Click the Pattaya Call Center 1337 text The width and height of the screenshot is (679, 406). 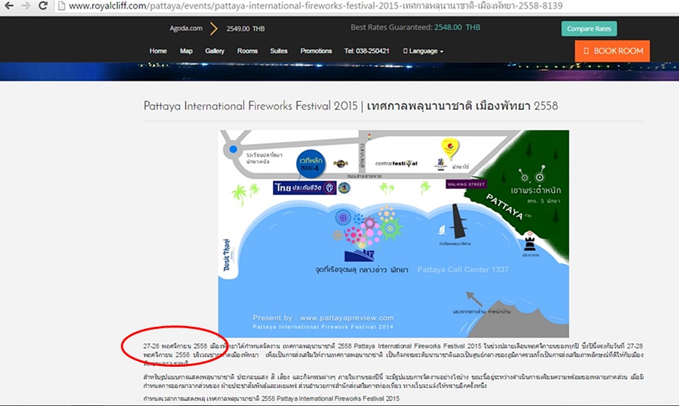(463, 270)
